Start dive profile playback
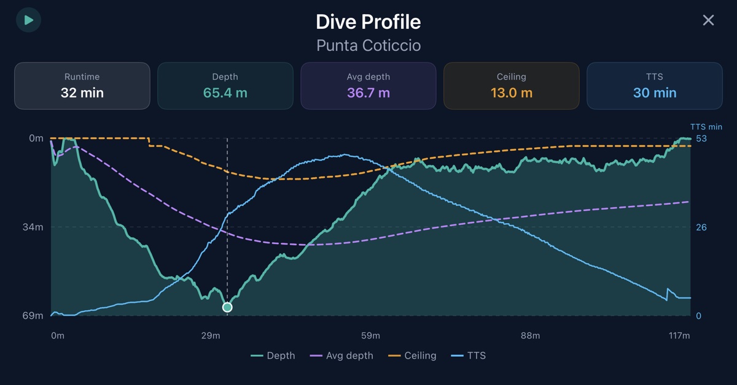 [28, 20]
